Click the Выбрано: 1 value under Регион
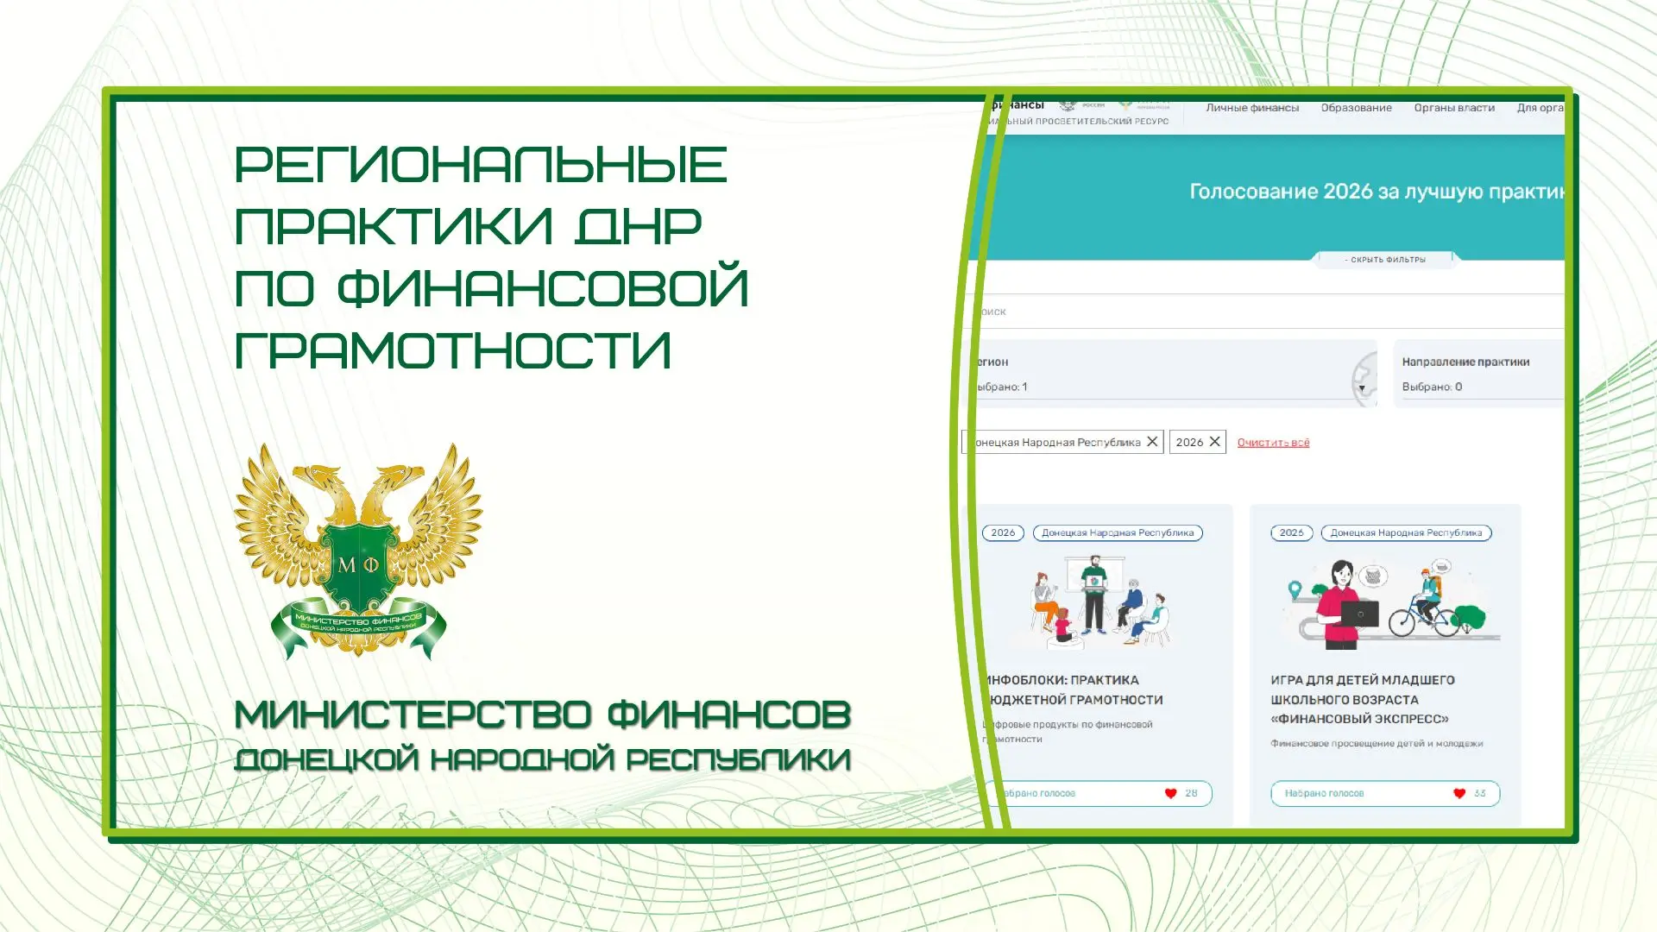Viewport: 1657px width, 932px height. point(1001,387)
